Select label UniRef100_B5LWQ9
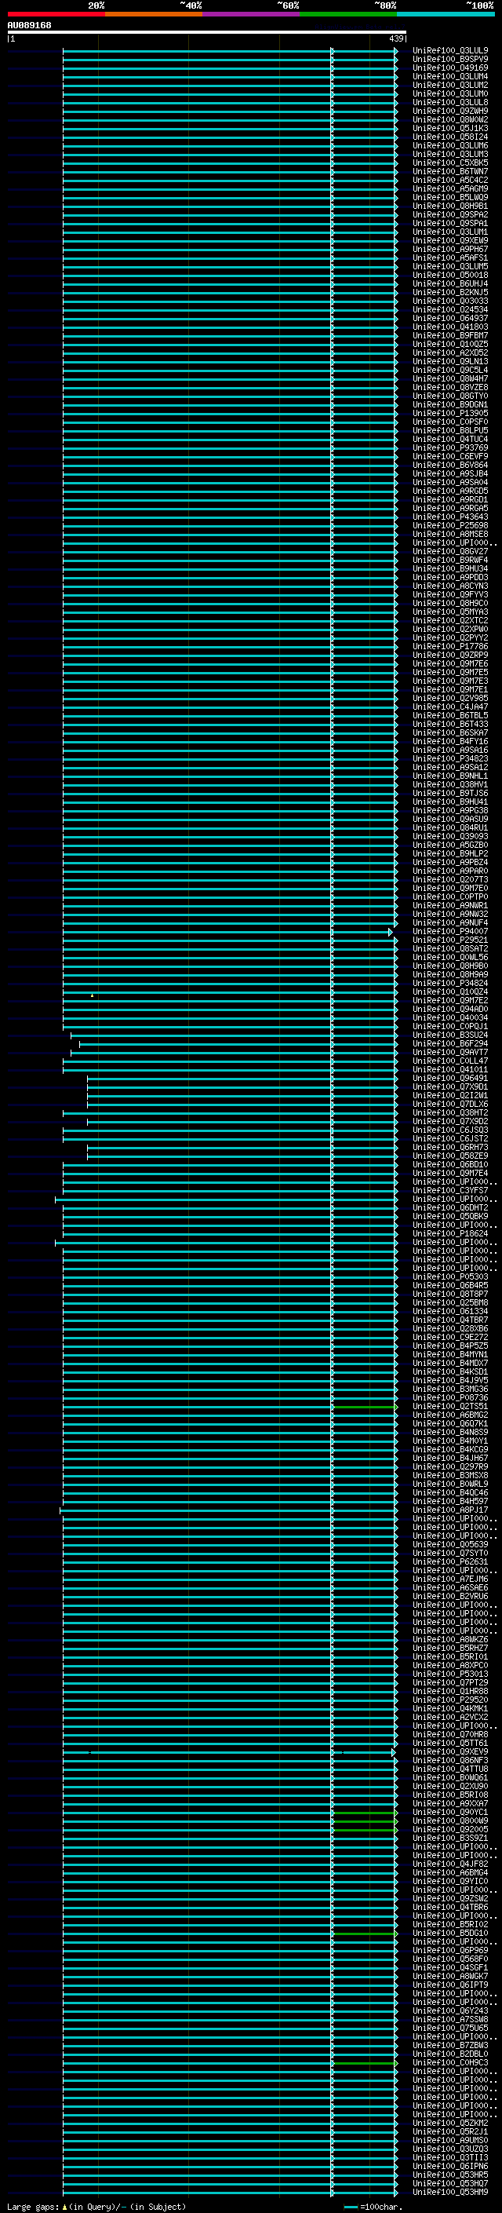Screen dimensions: 502x2213 tap(449, 198)
